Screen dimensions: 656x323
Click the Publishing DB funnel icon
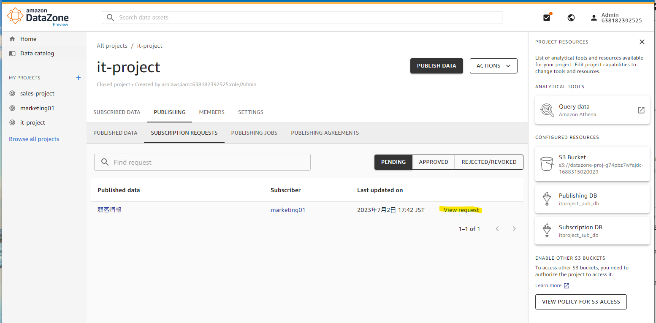[547, 198]
